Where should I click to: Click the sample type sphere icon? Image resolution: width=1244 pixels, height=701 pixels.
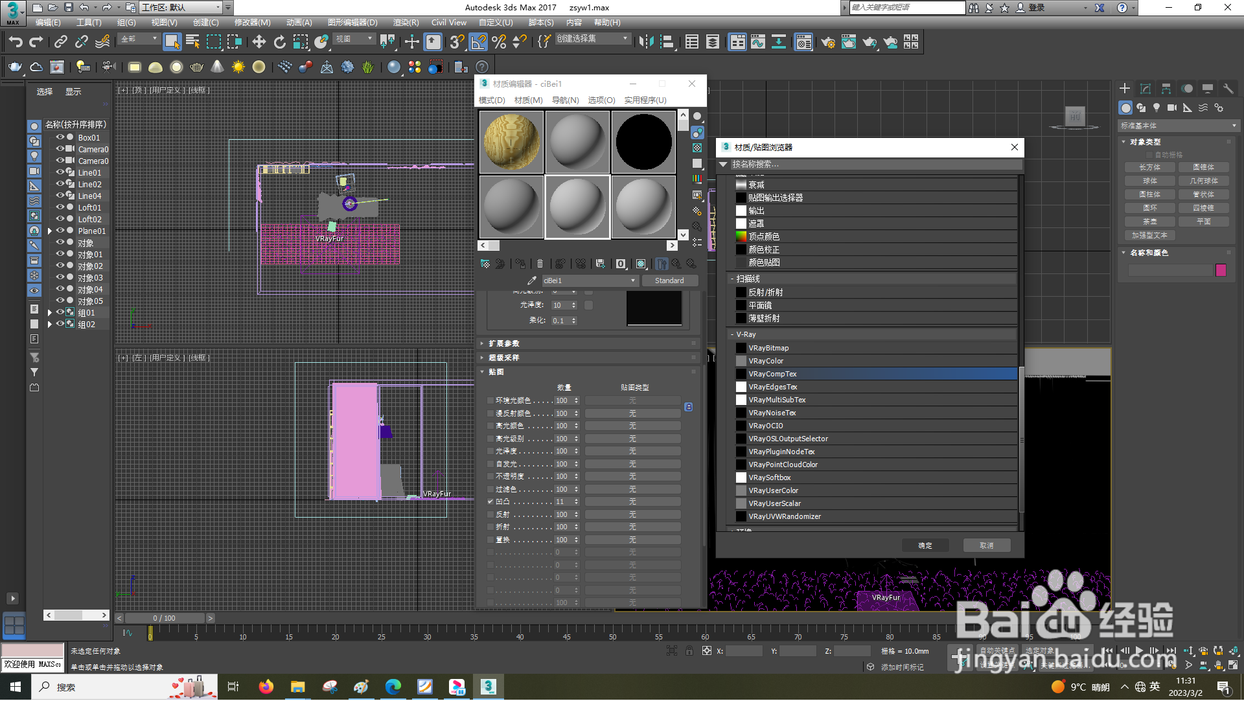click(697, 117)
